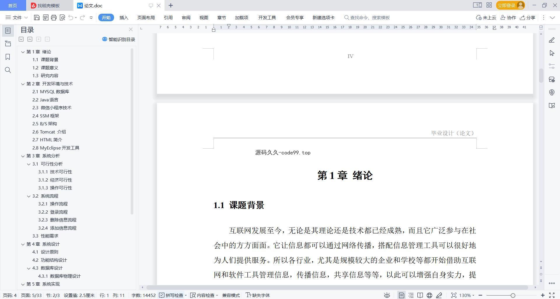Image resolution: width=560 pixels, height=299 pixels.
Task: Go to 3.2.3 删除信息流程 heading
Action: click(57, 220)
